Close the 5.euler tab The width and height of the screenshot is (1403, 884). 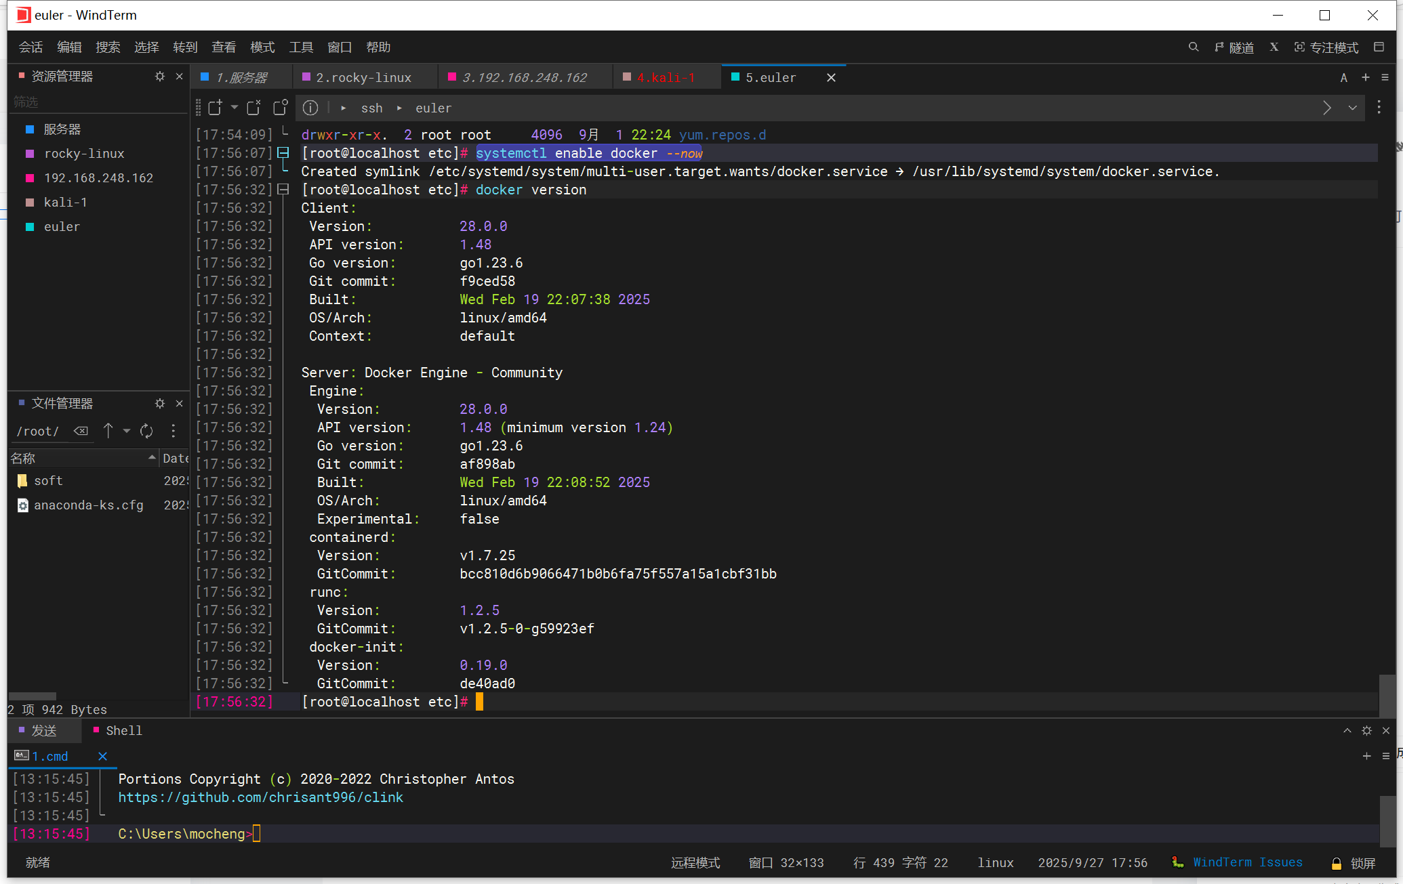pos(831,78)
